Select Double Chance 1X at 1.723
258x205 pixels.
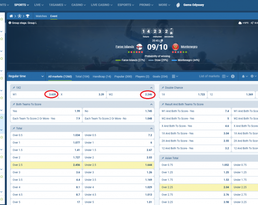pyautogui.click(x=183, y=95)
